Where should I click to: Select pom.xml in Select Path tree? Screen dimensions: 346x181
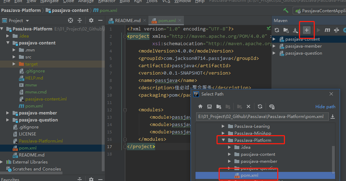(250, 175)
